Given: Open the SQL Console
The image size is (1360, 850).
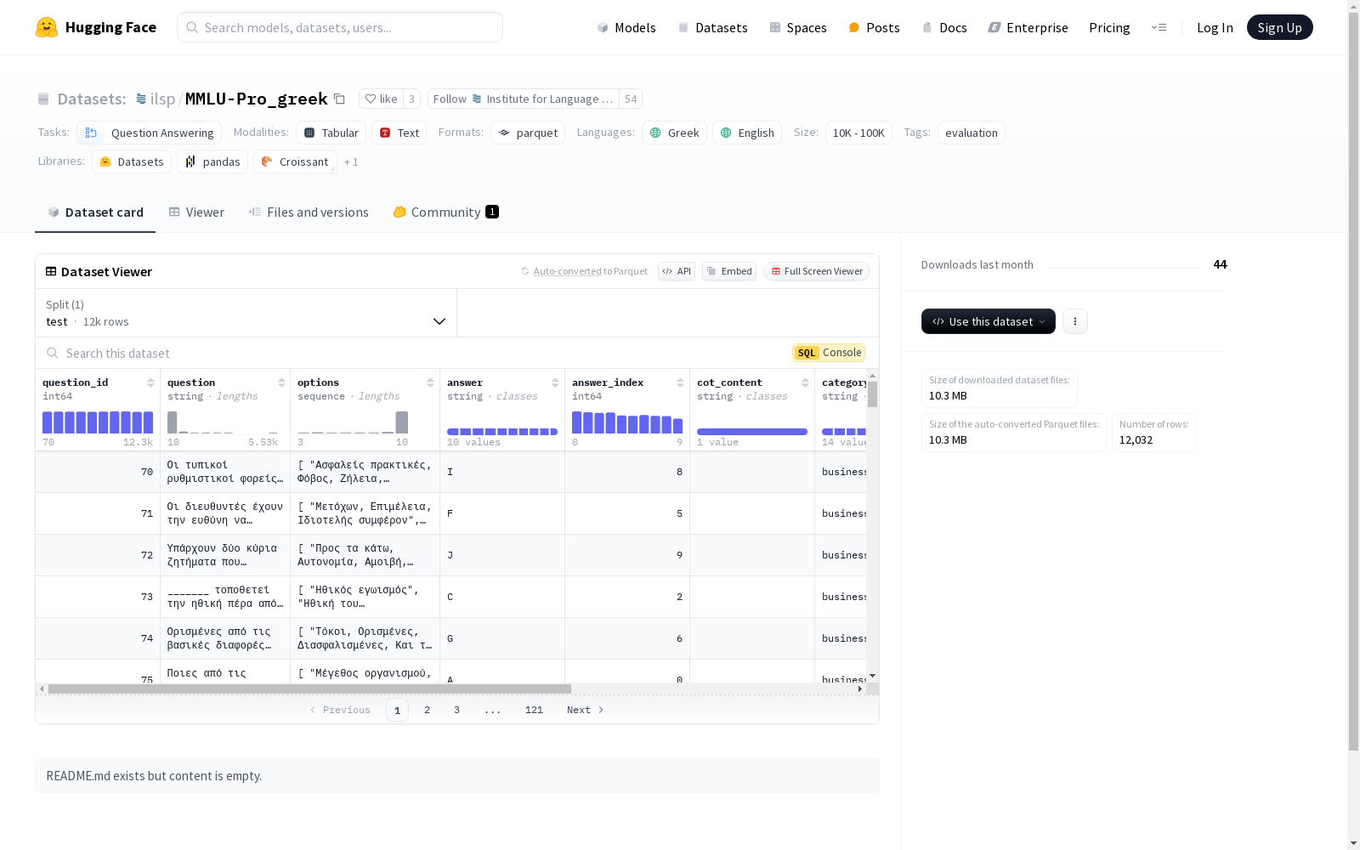Looking at the screenshot, I should 829,353.
